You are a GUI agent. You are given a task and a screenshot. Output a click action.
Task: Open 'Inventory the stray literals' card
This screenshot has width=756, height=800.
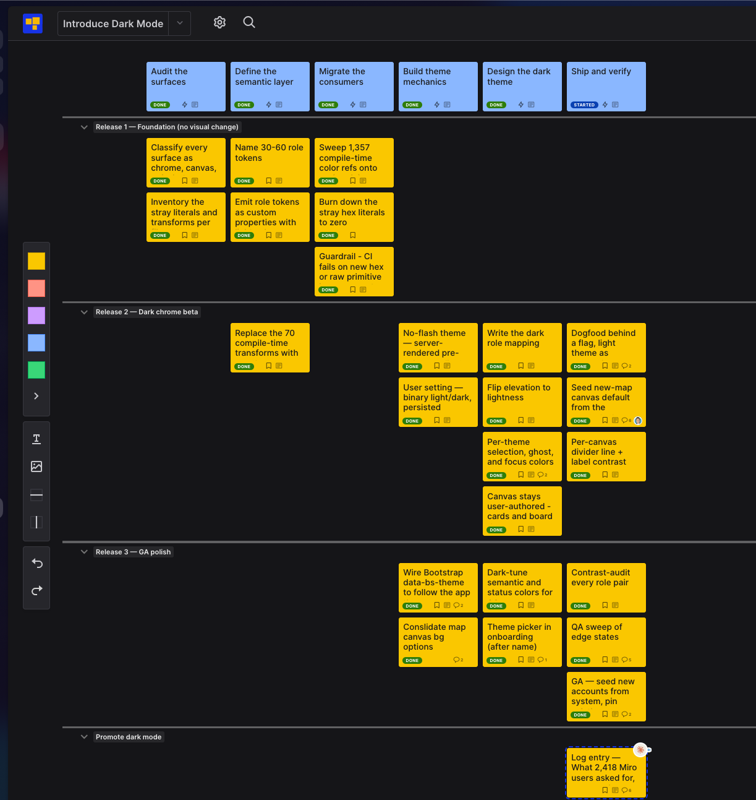point(186,217)
